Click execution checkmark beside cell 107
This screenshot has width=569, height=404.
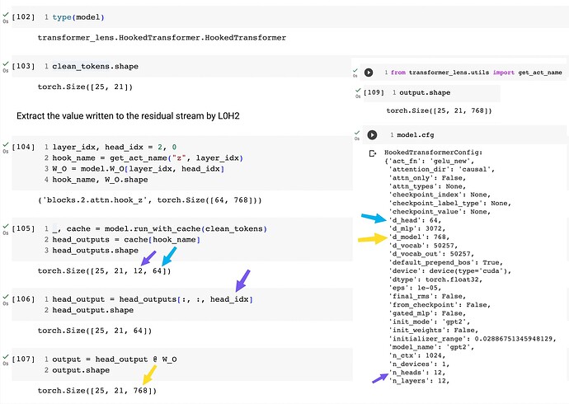point(6,357)
